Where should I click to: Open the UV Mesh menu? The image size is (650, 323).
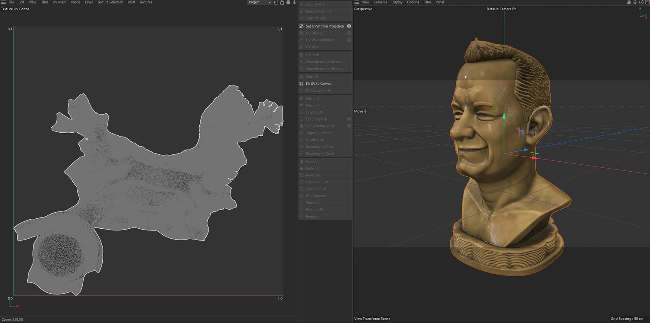click(x=59, y=2)
